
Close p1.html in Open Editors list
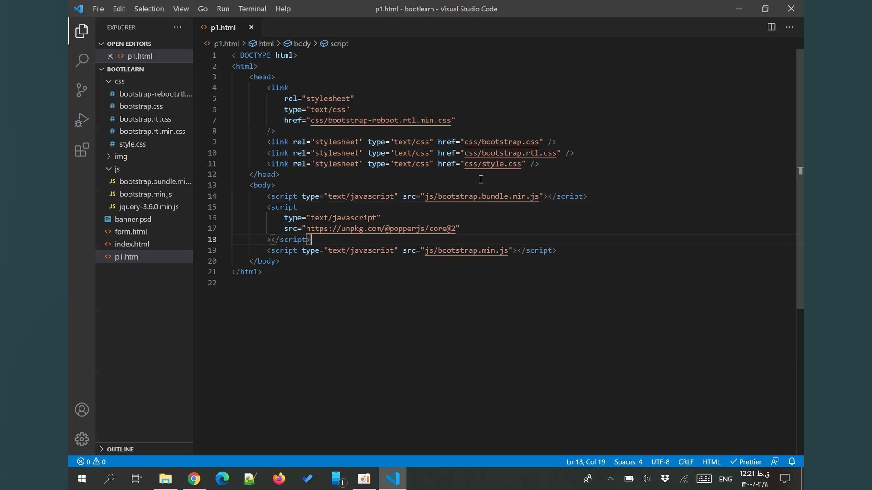[x=110, y=56]
